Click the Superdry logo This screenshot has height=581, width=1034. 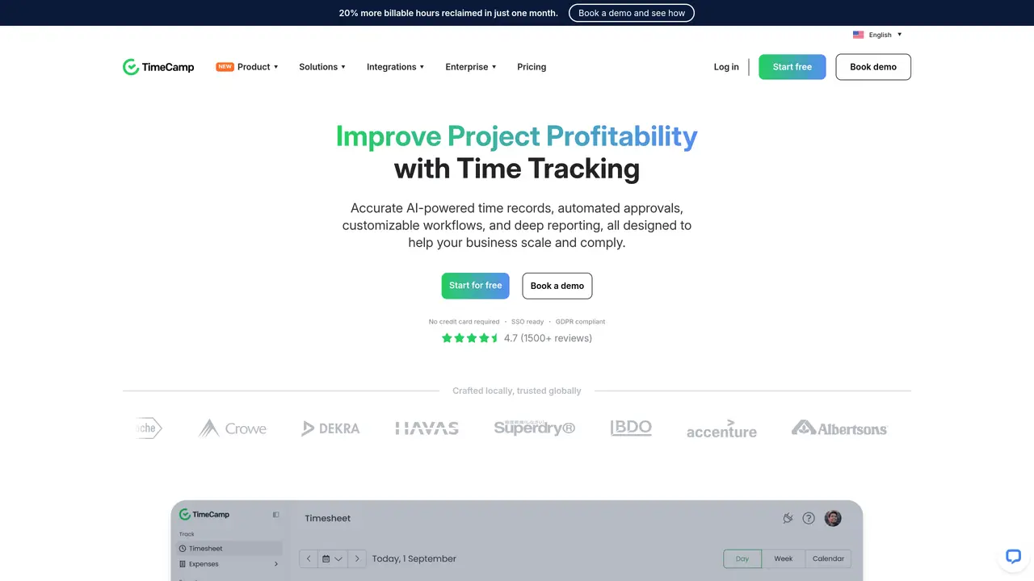[535, 428]
